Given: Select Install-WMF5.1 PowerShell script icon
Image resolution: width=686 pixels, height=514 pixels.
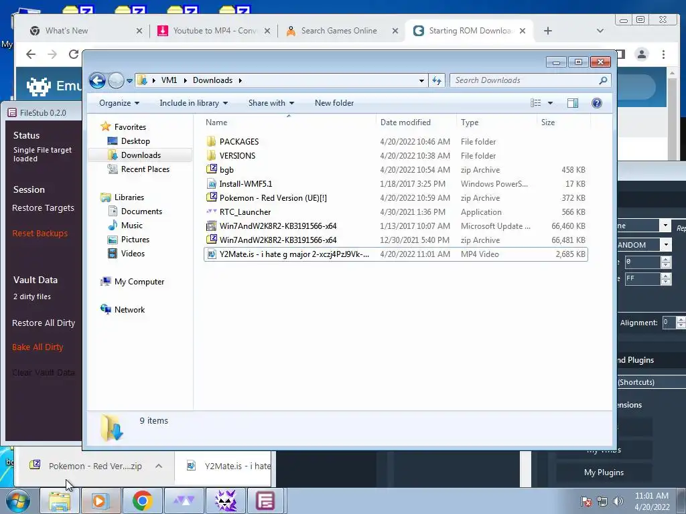Looking at the screenshot, I should (x=211, y=183).
